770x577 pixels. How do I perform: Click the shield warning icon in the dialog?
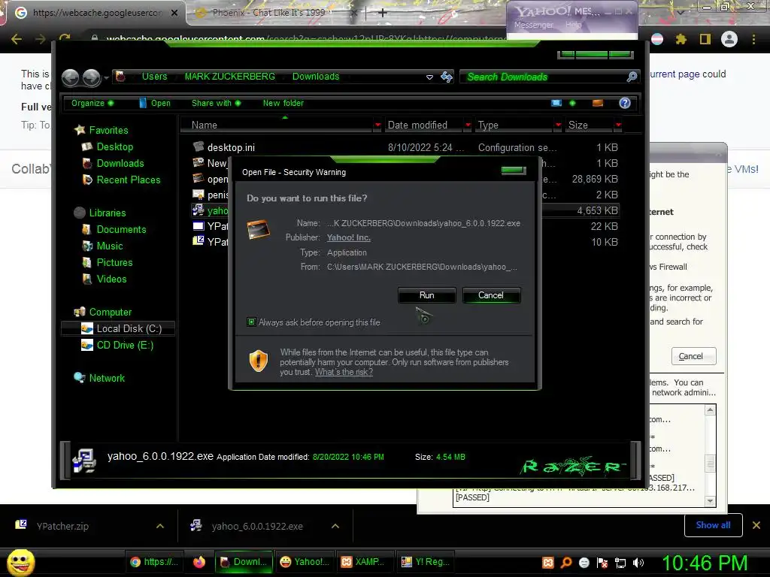[259, 361]
